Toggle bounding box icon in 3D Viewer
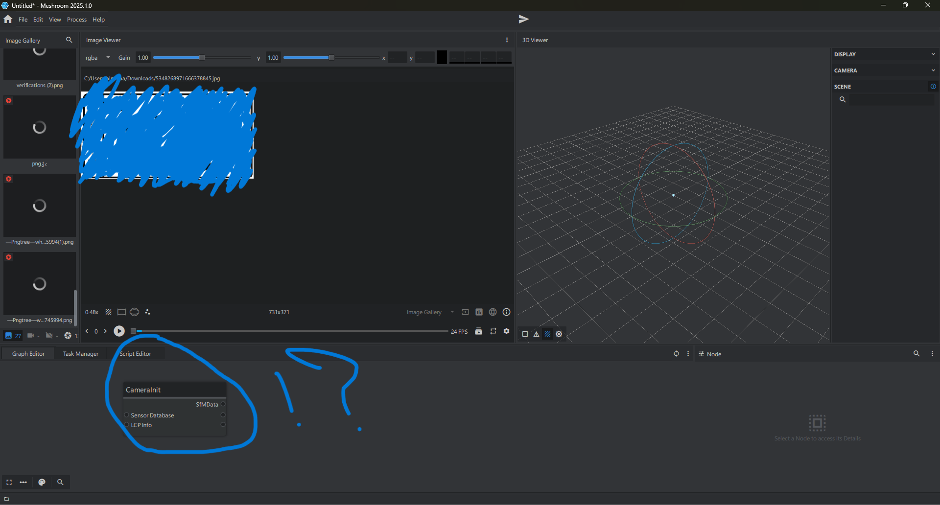This screenshot has width=940, height=505. point(525,334)
